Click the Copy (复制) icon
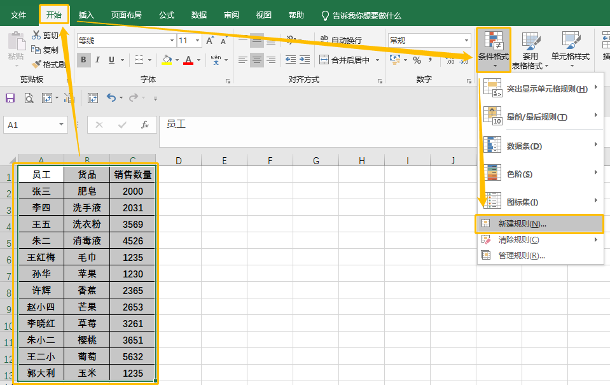610x385 pixels. pyautogui.click(x=36, y=50)
